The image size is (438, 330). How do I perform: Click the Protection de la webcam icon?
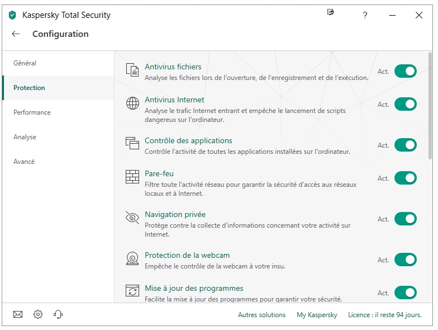132,259
